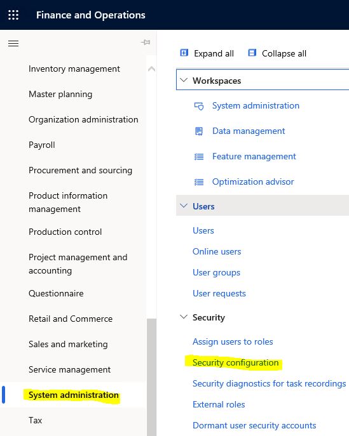The width and height of the screenshot is (349, 436).
Task: Open the Procurement and sourcing module
Action: 80,170
